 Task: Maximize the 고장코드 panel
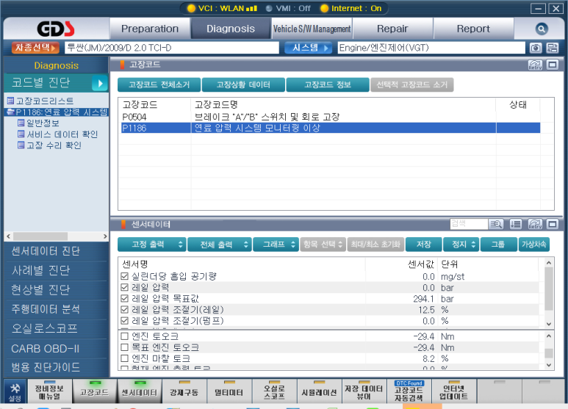[x=552, y=65]
